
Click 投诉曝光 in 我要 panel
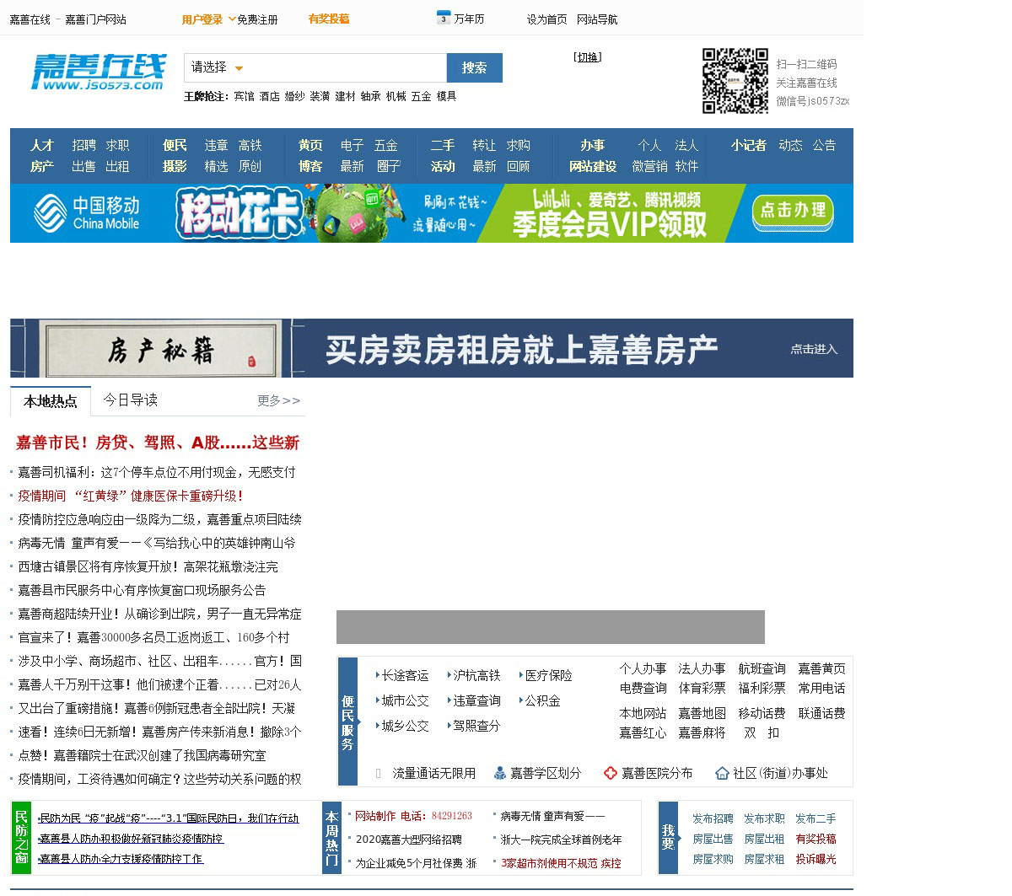[x=816, y=859]
